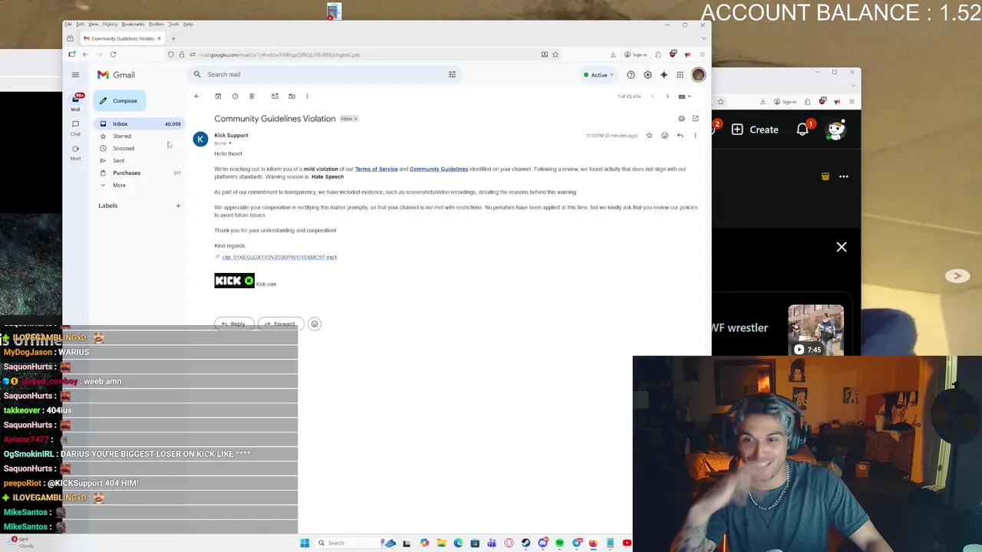
Task: Open Steam from the taskbar
Action: pos(526,543)
